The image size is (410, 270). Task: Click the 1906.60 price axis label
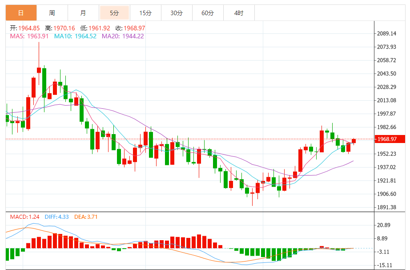click(x=386, y=194)
